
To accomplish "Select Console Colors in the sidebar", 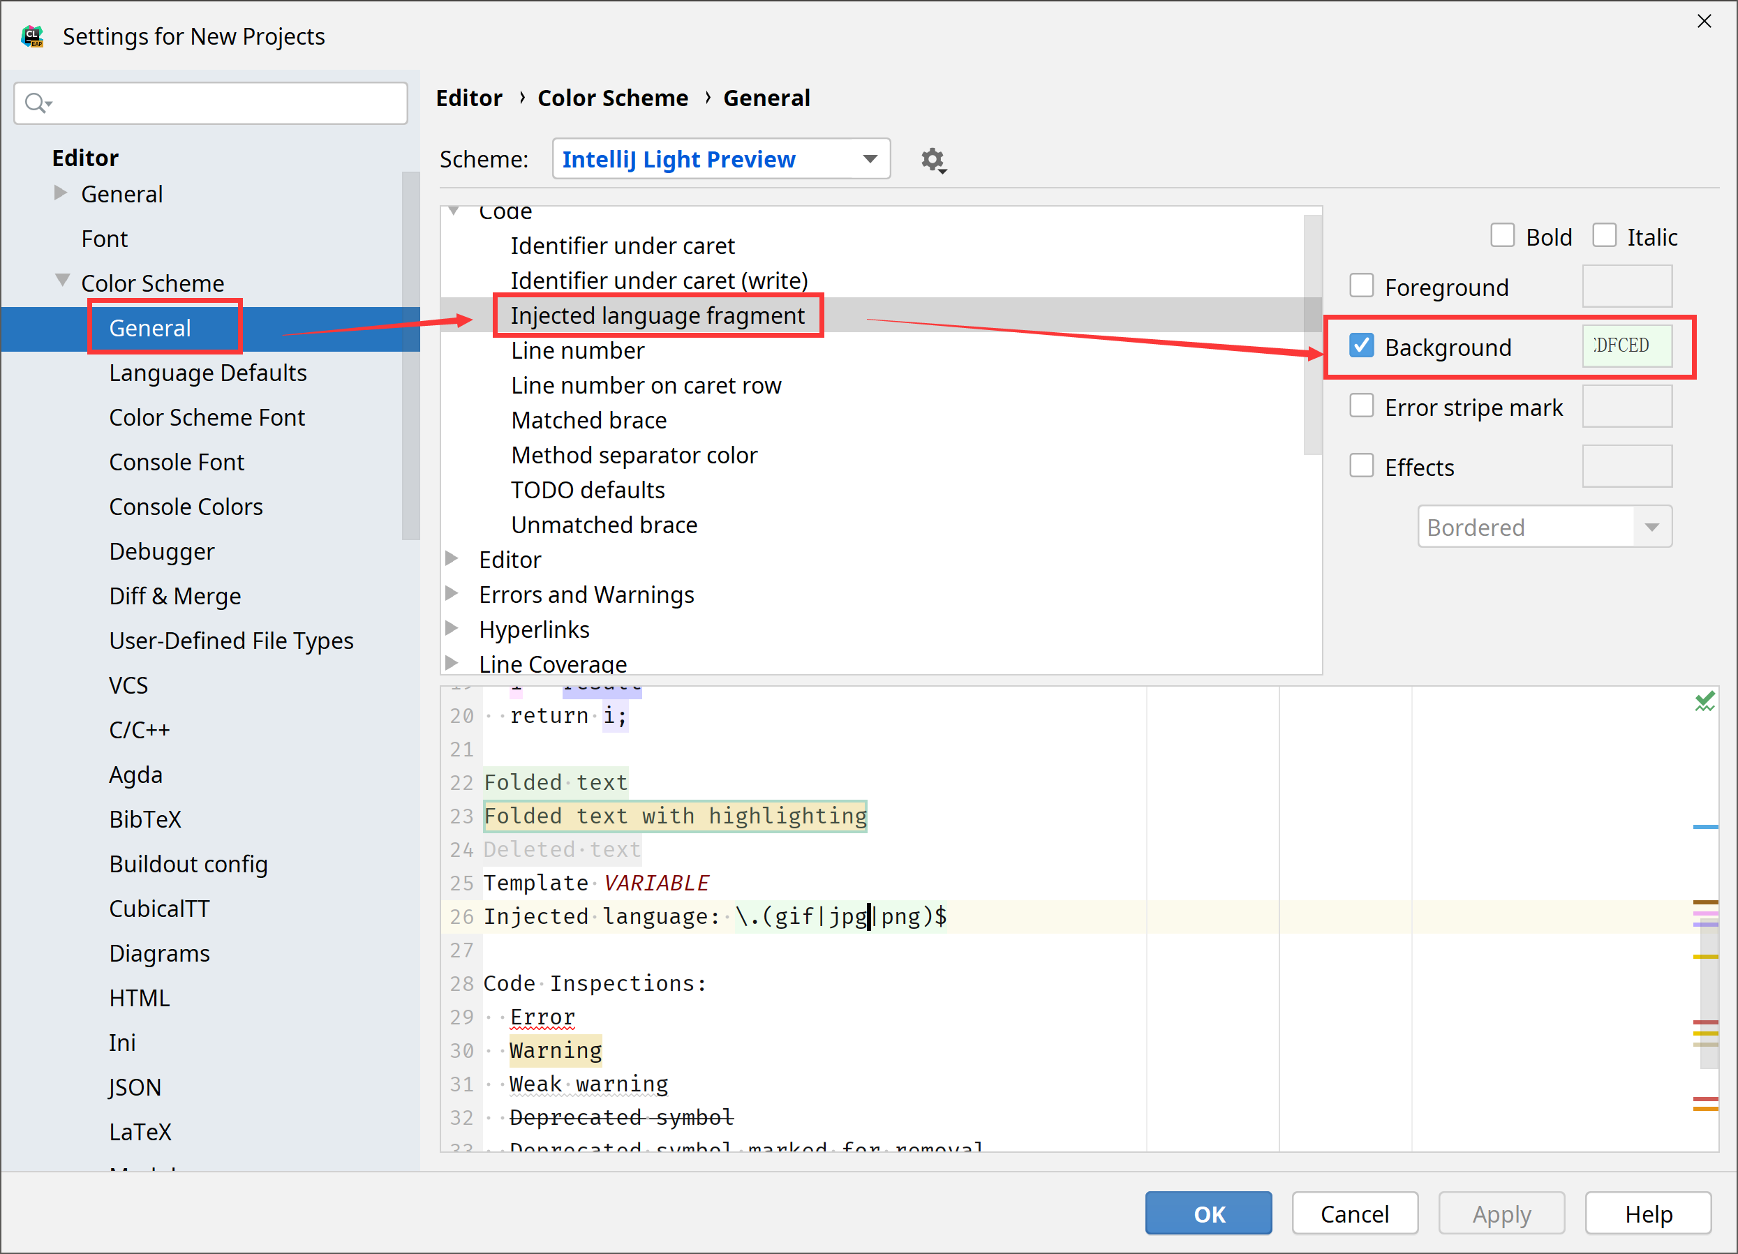I will [186, 506].
